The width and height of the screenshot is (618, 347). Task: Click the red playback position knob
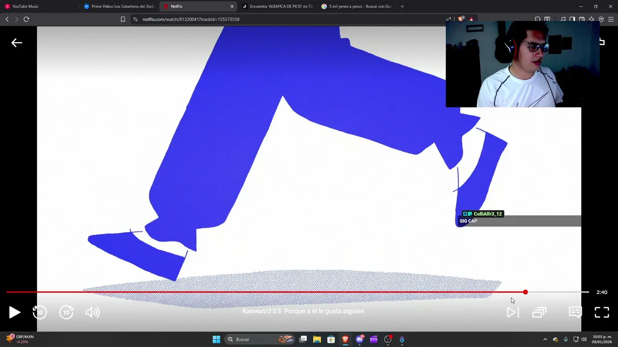(525, 292)
